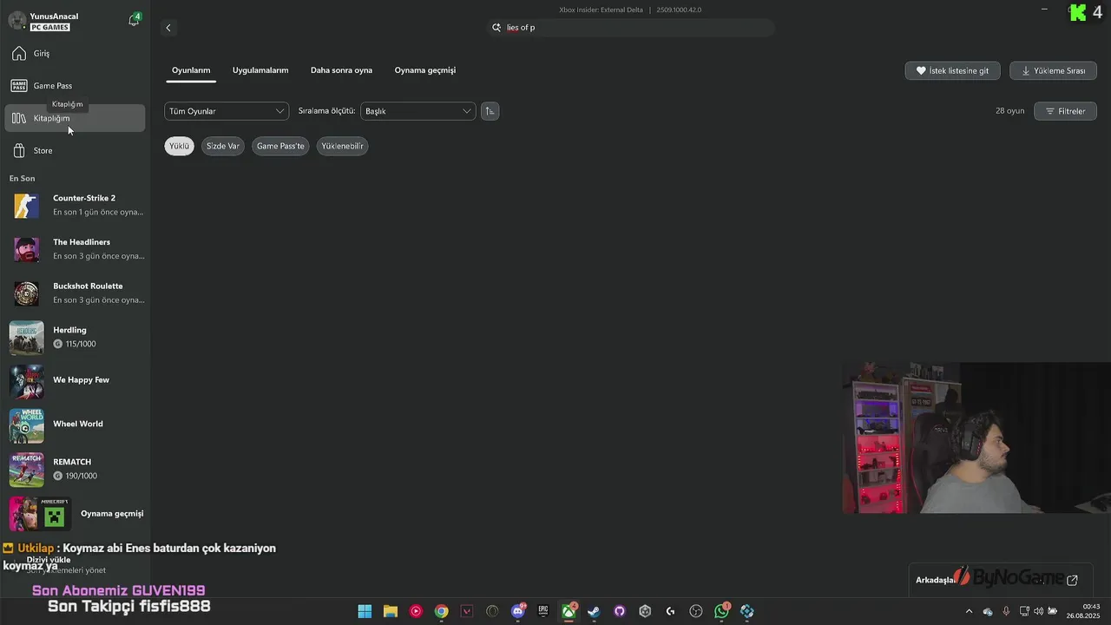
Task: Open the YunusAnacal profile avatar
Action: 16,21
